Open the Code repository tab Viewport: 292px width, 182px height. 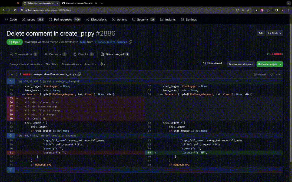(11, 19)
